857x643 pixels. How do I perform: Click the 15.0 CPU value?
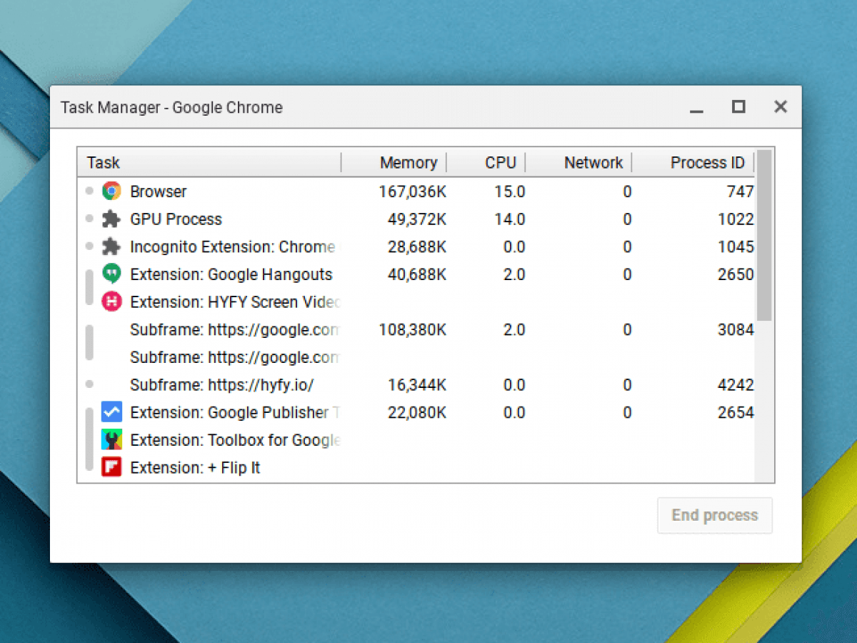[x=510, y=191]
